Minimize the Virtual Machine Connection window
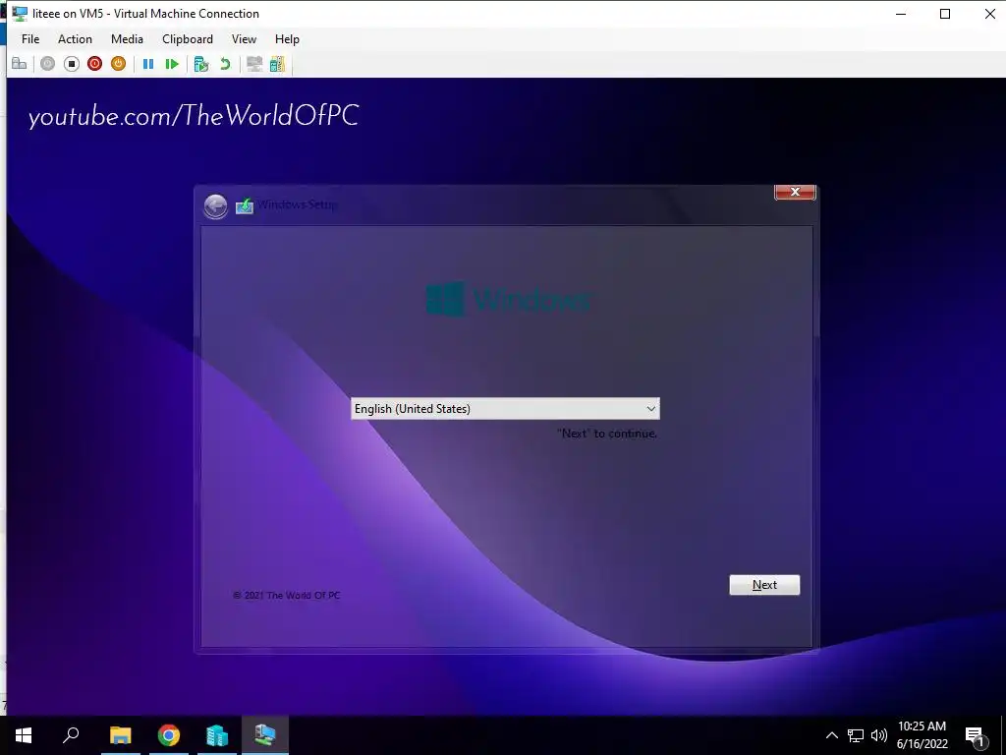 (901, 14)
